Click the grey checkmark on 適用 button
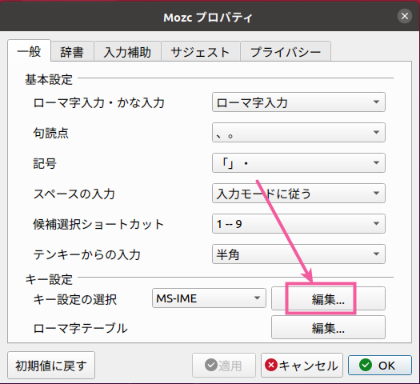 [x=211, y=365]
